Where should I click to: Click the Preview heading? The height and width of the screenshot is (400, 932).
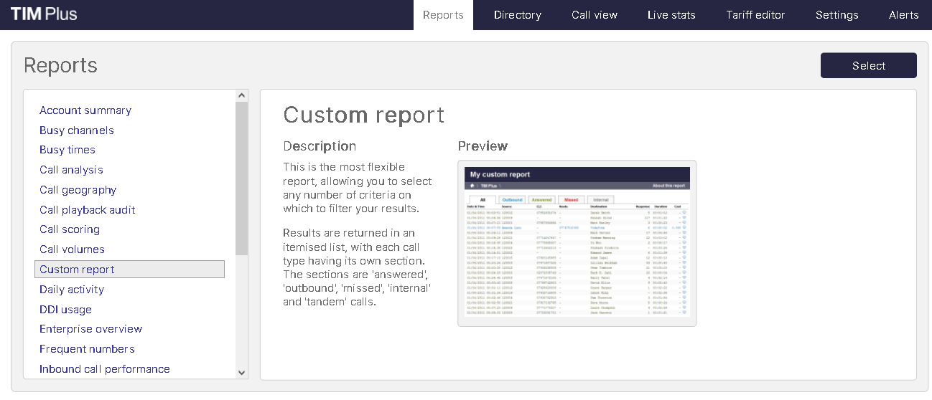pyautogui.click(x=483, y=146)
